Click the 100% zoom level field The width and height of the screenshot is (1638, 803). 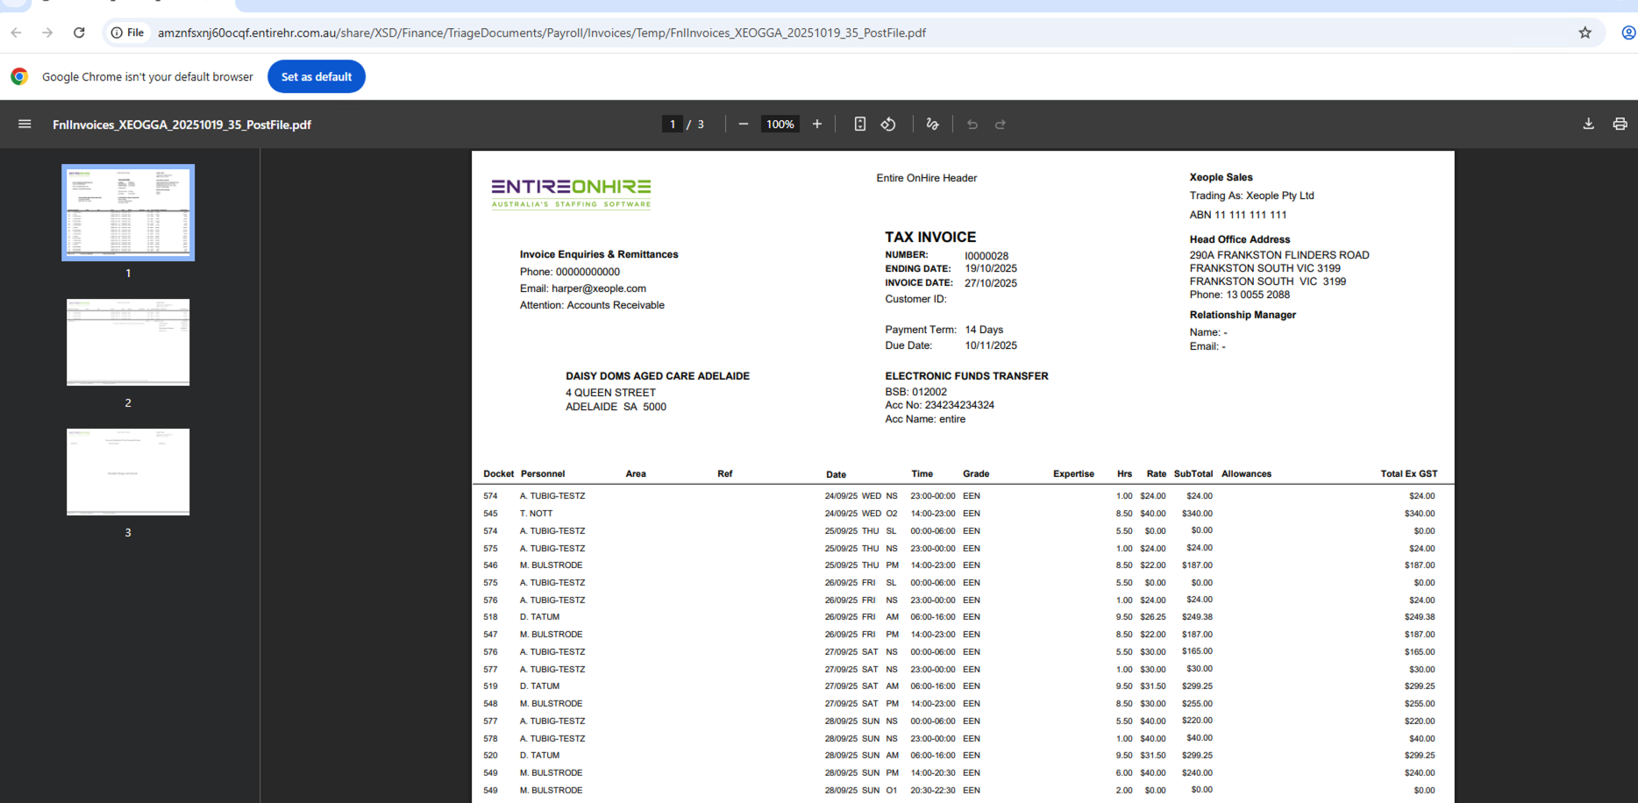point(780,124)
